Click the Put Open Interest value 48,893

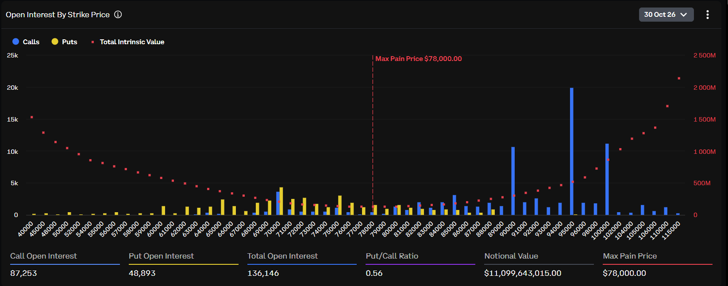pos(142,273)
